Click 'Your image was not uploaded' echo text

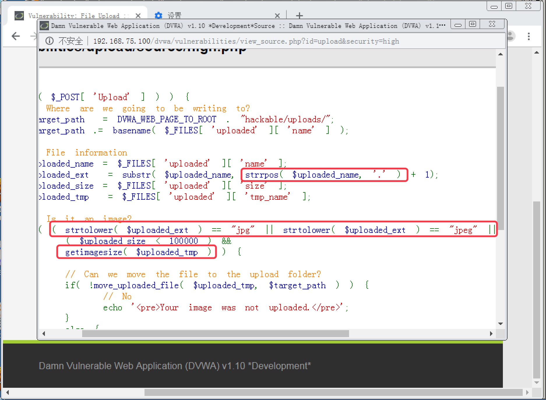(x=235, y=307)
